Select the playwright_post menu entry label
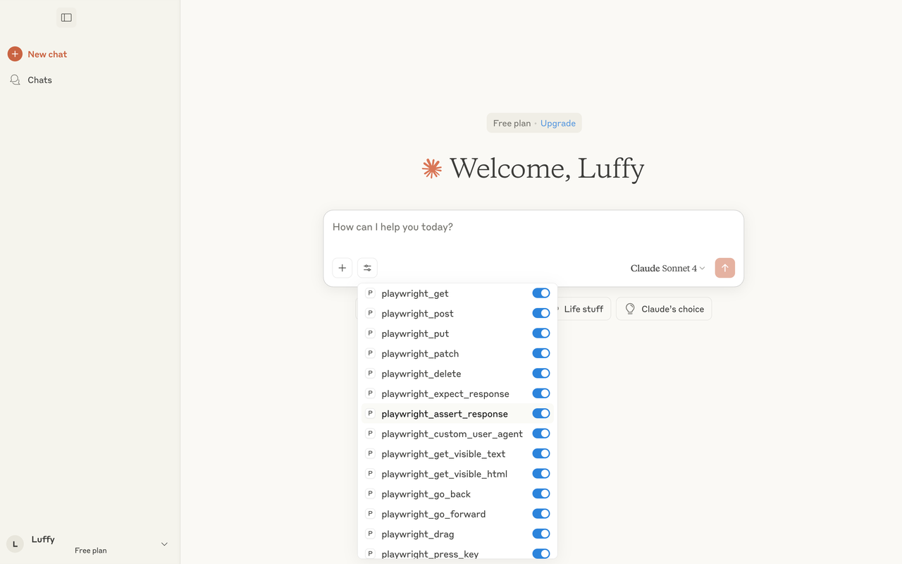The image size is (902, 564). click(x=417, y=314)
